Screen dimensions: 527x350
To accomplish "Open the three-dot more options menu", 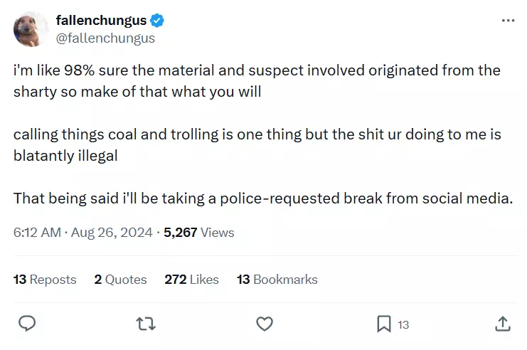I will pos(508,21).
